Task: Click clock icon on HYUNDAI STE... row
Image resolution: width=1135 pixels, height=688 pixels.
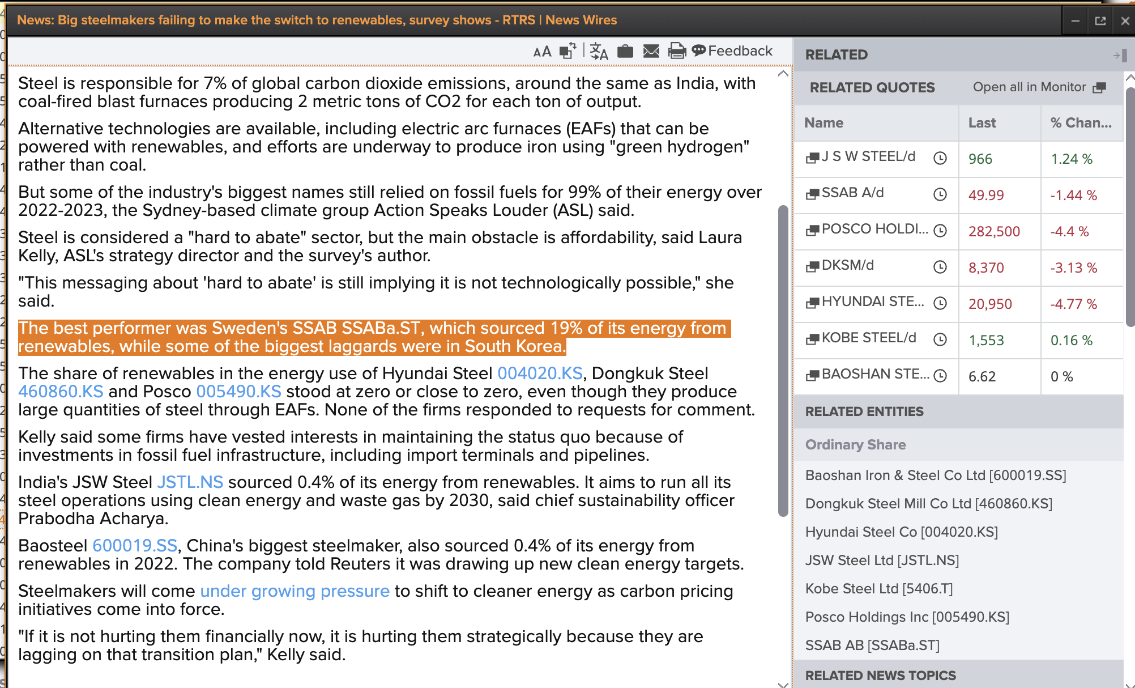Action: click(x=940, y=303)
